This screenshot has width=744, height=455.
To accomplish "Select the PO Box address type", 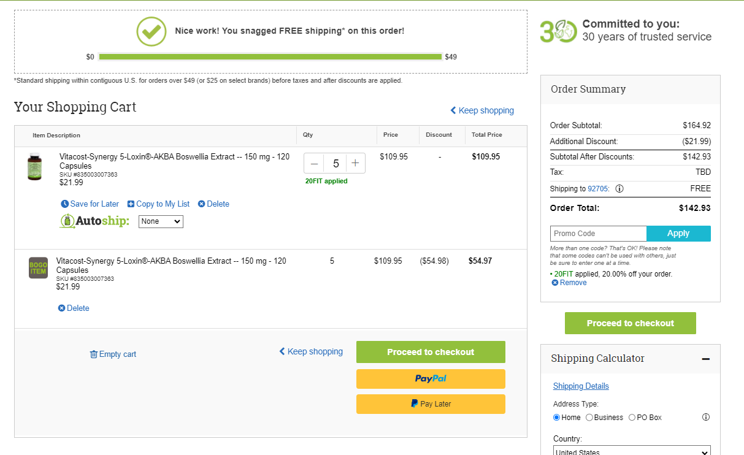I will point(632,418).
